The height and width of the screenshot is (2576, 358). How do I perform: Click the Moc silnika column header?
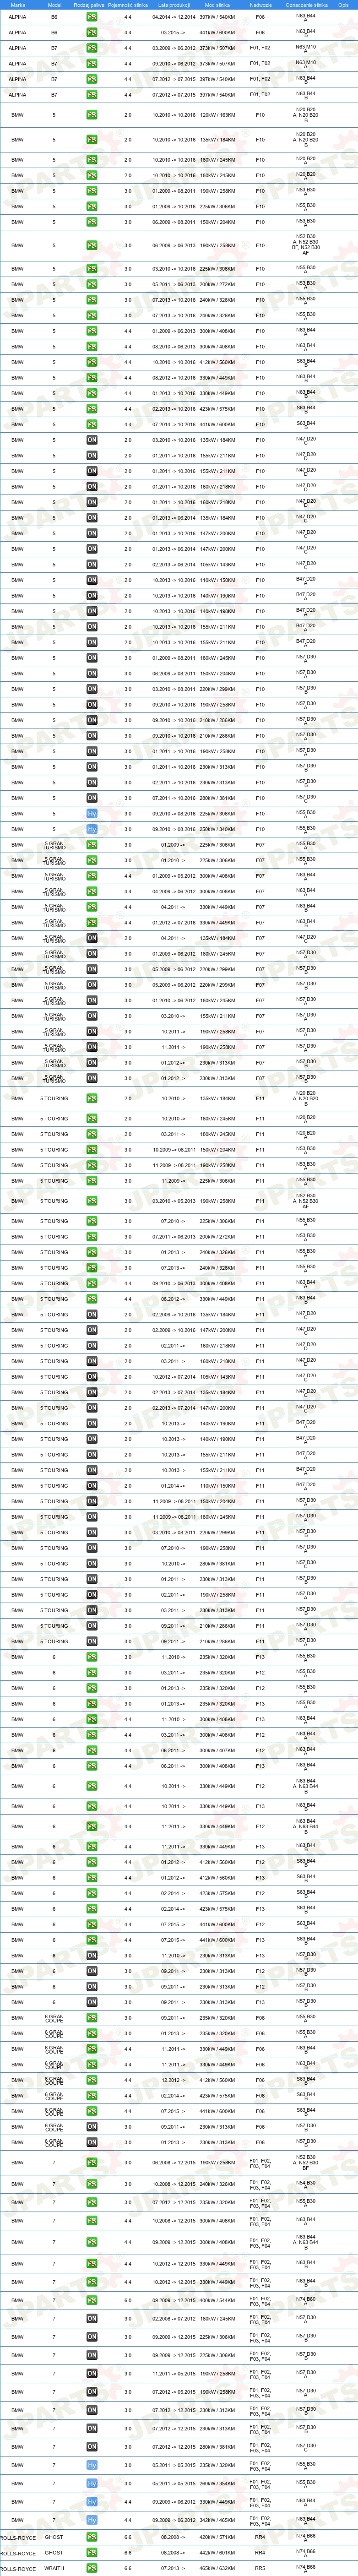tap(217, 5)
